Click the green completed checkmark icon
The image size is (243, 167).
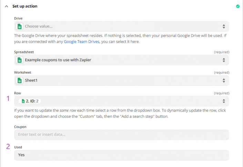click(238, 6)
